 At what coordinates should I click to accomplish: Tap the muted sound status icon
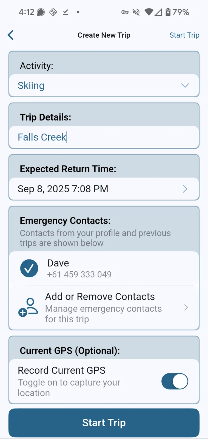coord(136,12)
